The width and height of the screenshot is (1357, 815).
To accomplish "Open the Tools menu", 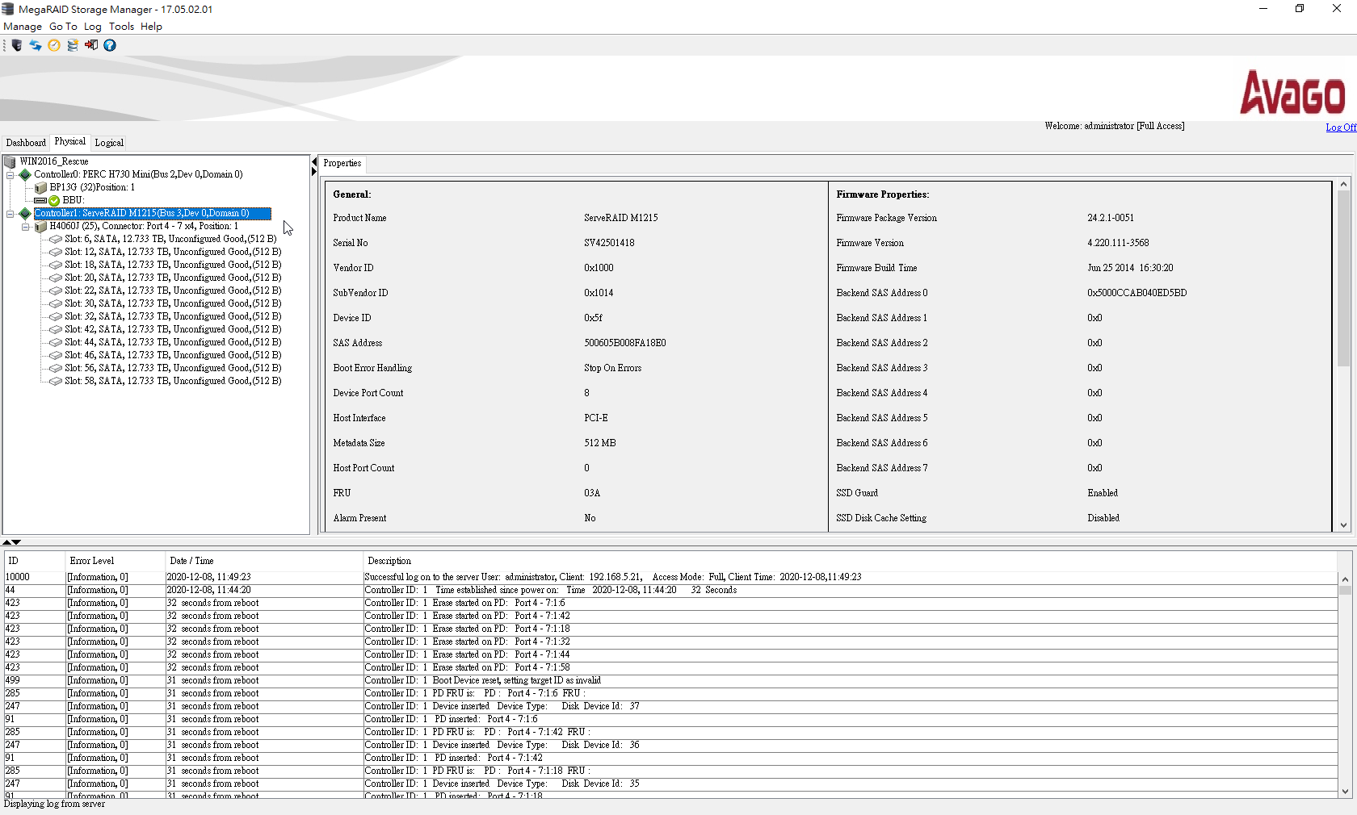I will [122, 27].
